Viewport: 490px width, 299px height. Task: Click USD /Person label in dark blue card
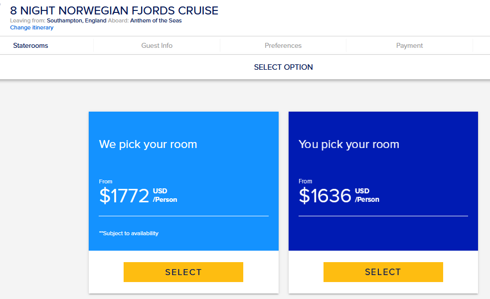(367, 195)
